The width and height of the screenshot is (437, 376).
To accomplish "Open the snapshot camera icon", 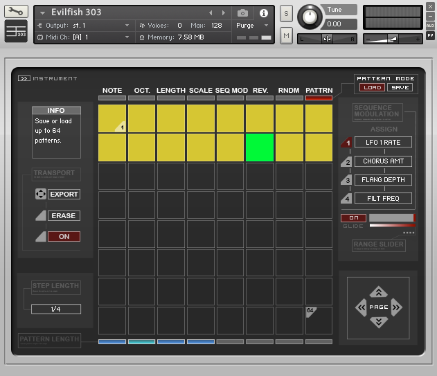I will tap(242, 13).
